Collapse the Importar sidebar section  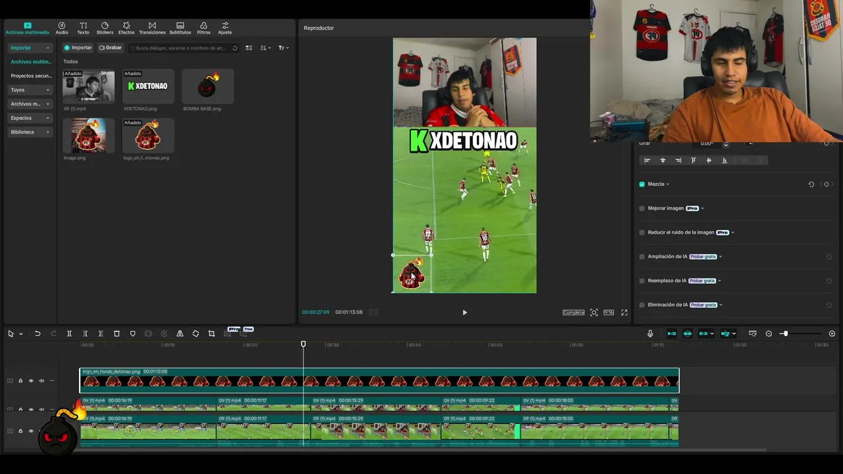30,47
